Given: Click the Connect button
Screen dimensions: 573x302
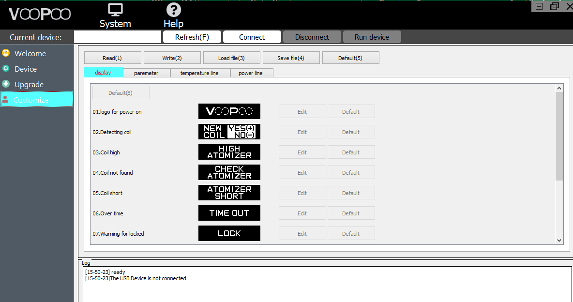Looking at the screenshot, I should pos(252,37).
